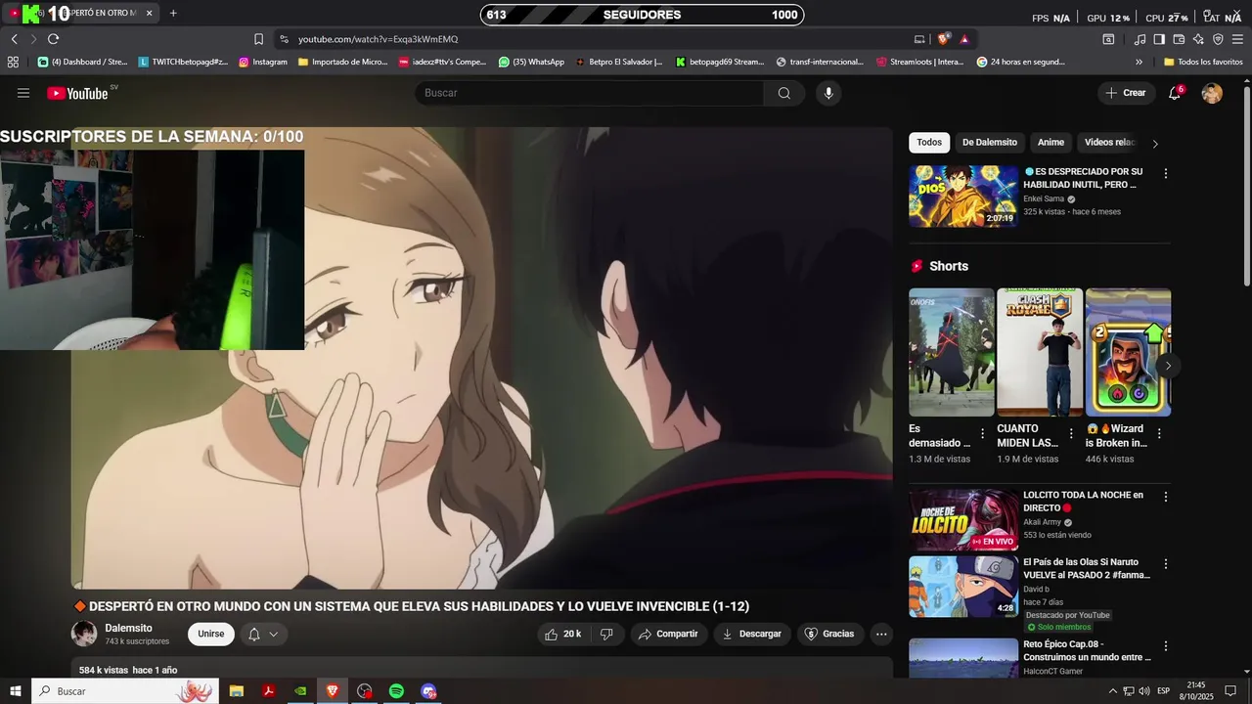The image size is (1252, 704).
Task: Select the De Dalemsito filter chip
Action: (990, 143)
